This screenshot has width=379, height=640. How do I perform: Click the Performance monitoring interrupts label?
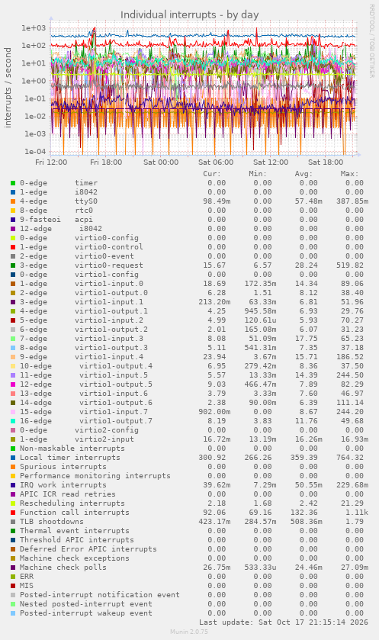95,476
